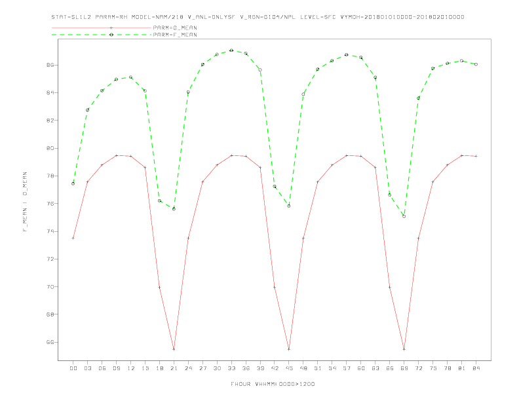Click x-axis hour label 45
Screen dimensions: 519x401
289,368
